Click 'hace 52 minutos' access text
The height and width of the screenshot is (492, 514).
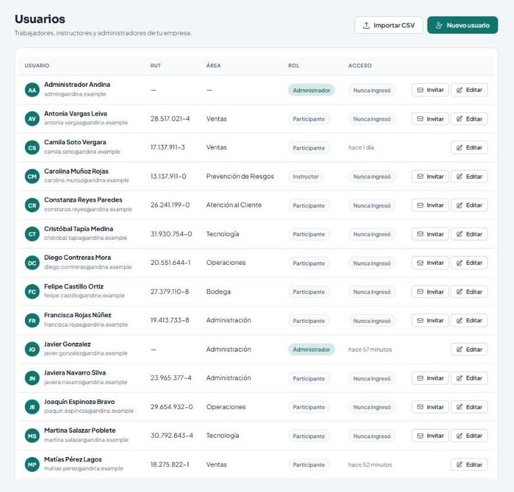tap(370, 465)
